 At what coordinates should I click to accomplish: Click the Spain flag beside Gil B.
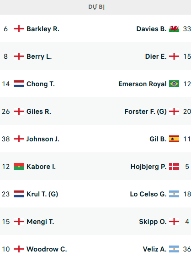coord(174,139)
